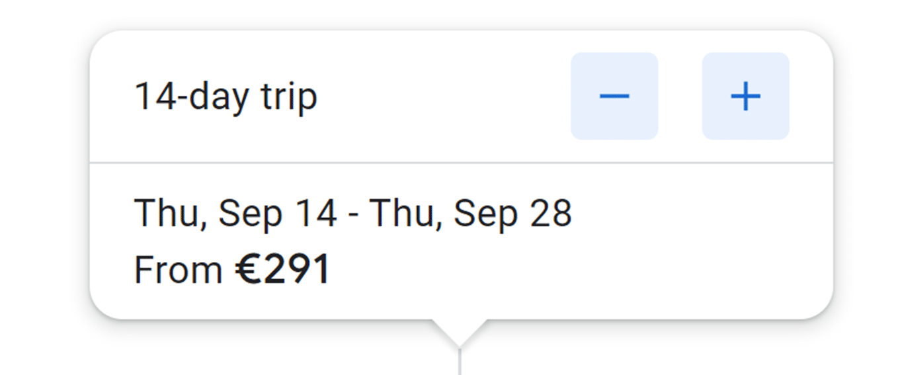This screenshot has height=375, width=900.
Task: Click the "14-day trip" label
Action: pyautogui.click(x=225, y=97)
